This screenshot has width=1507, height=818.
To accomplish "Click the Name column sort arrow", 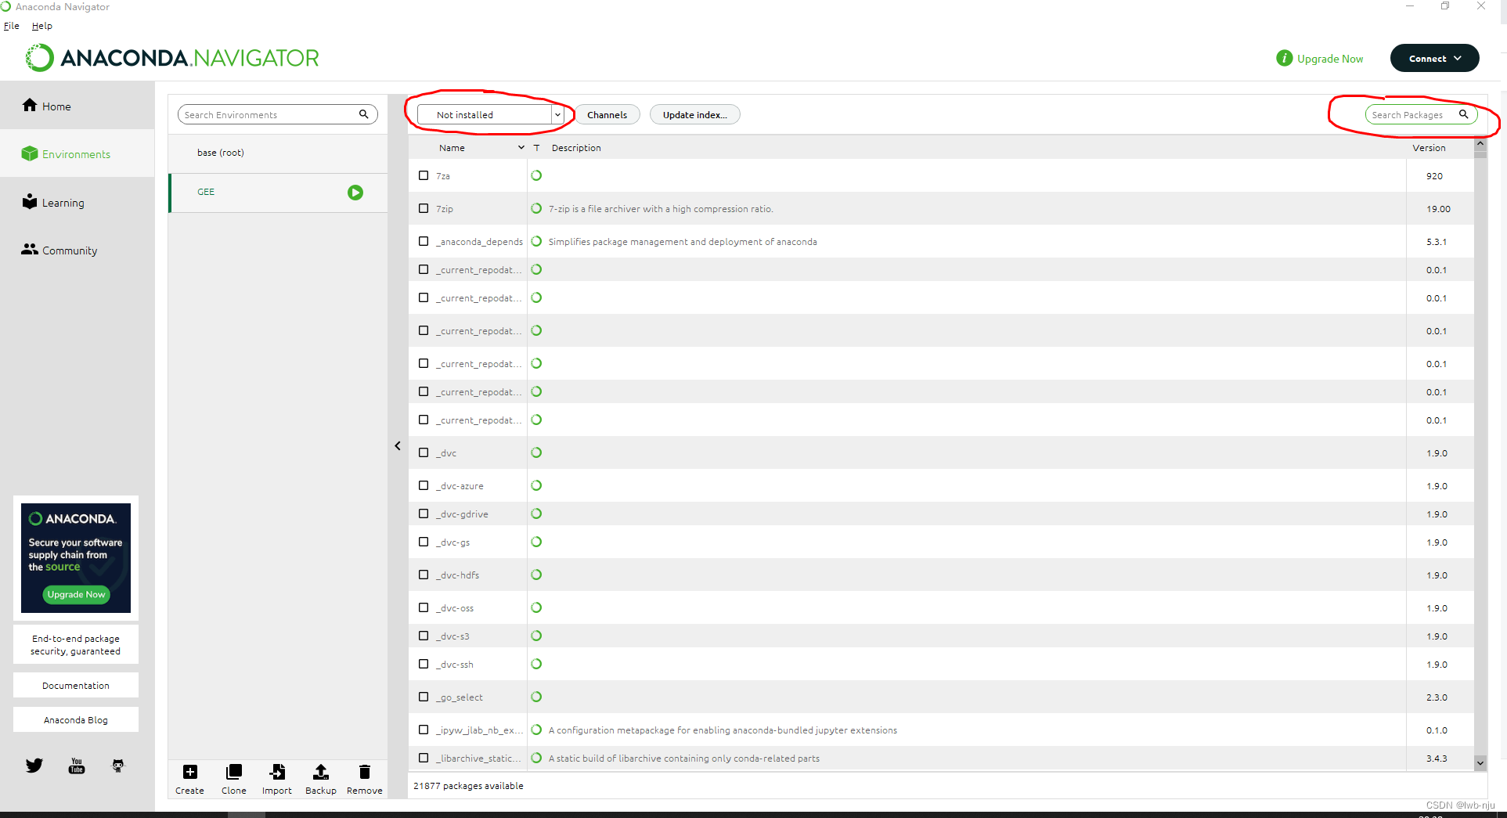I will (x=521, y=147).
